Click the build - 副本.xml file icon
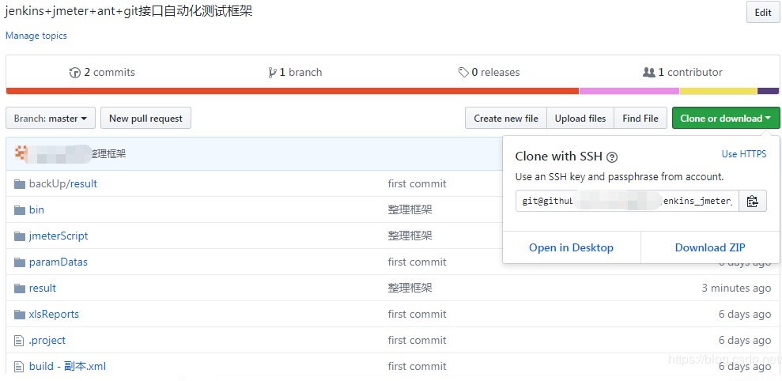Viewport: 782px width, 381px height. 19,367
